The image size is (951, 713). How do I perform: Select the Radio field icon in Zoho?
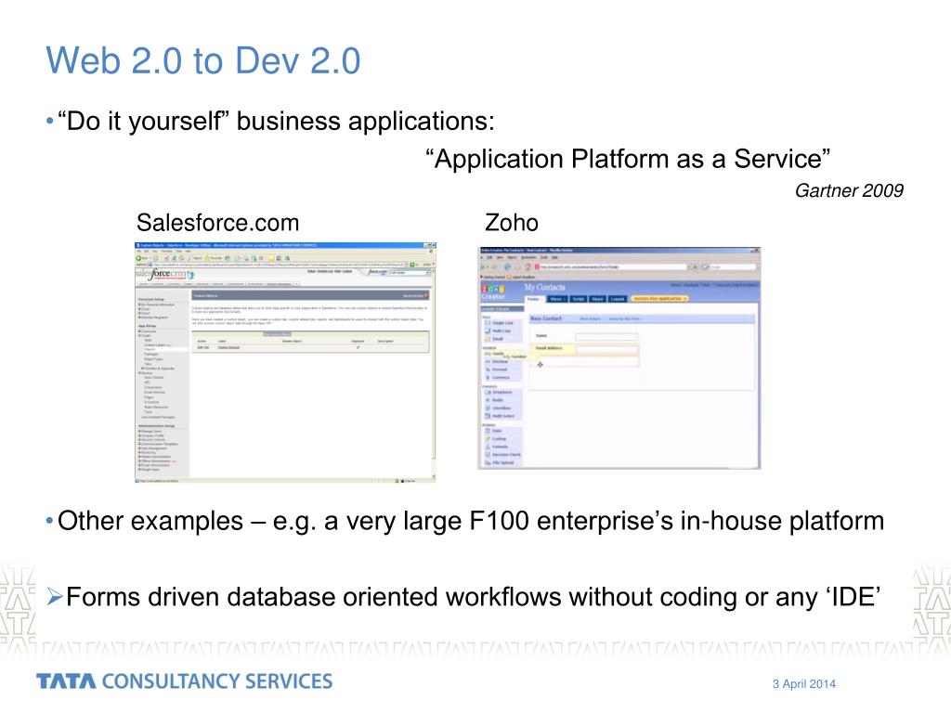point(488,400)
